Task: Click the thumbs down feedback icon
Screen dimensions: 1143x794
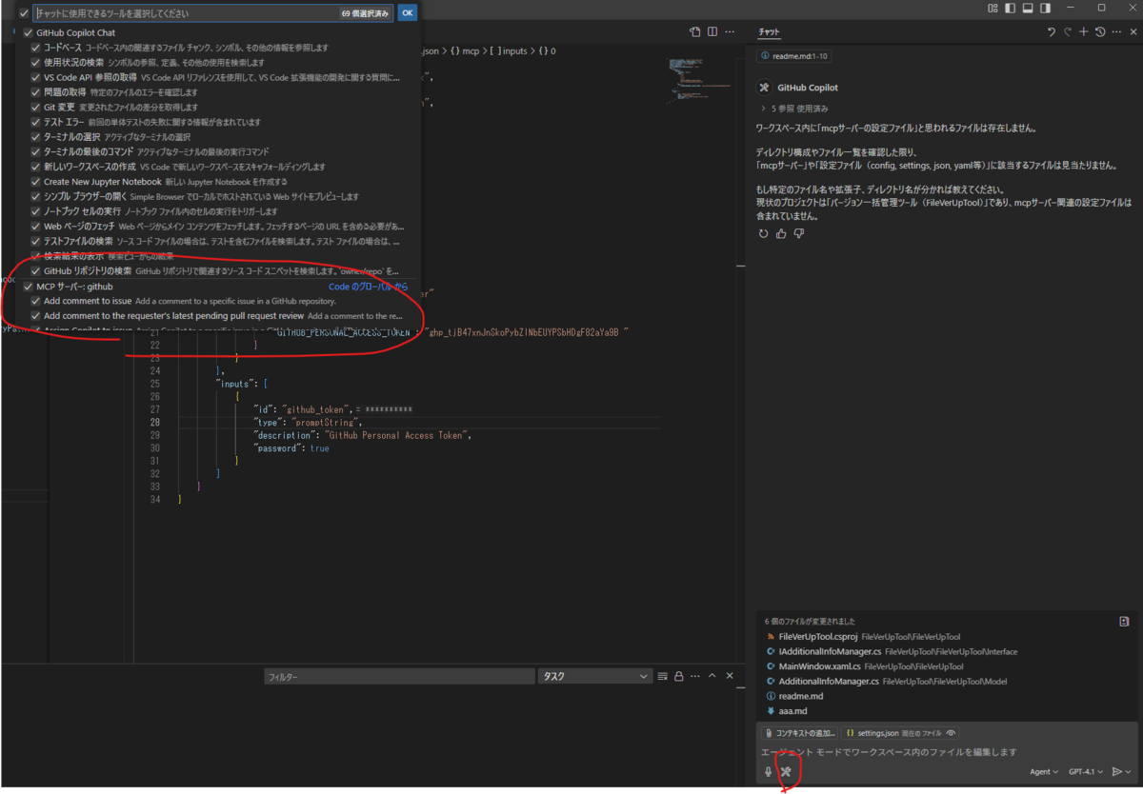Action: pyautogui.click(x=798, y=233)
